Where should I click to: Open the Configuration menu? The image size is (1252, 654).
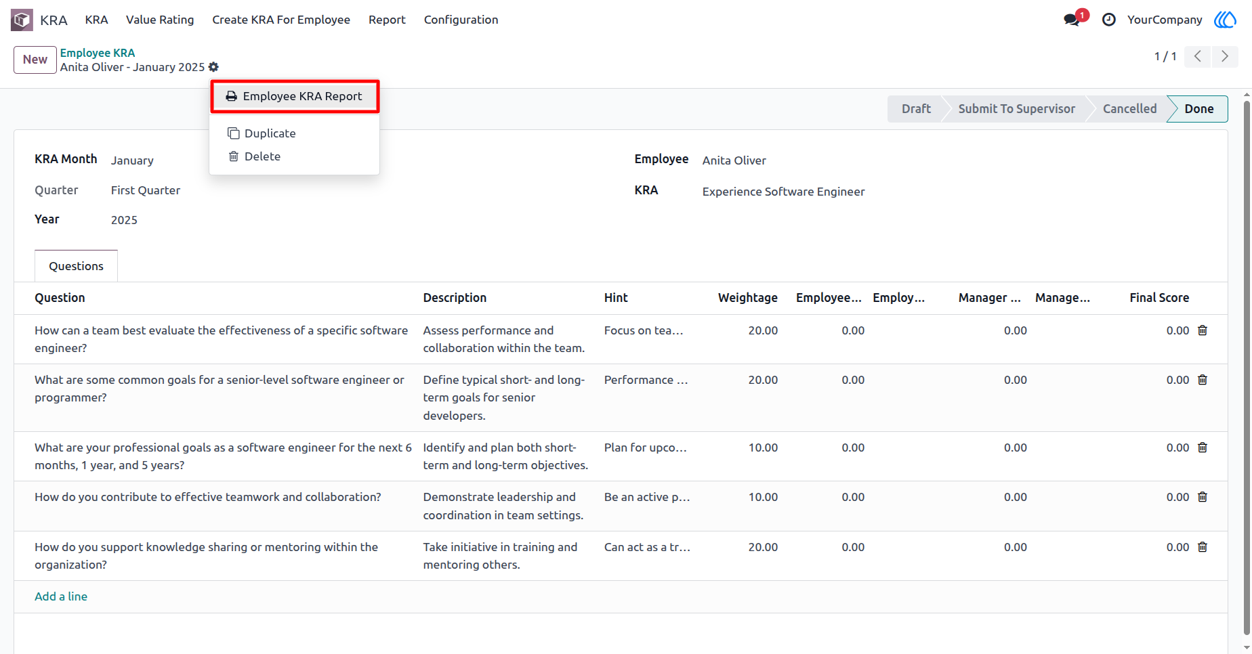point(461,20)
